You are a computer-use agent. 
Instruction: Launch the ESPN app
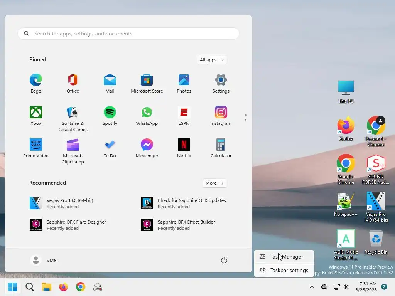[x=184, y=116]
